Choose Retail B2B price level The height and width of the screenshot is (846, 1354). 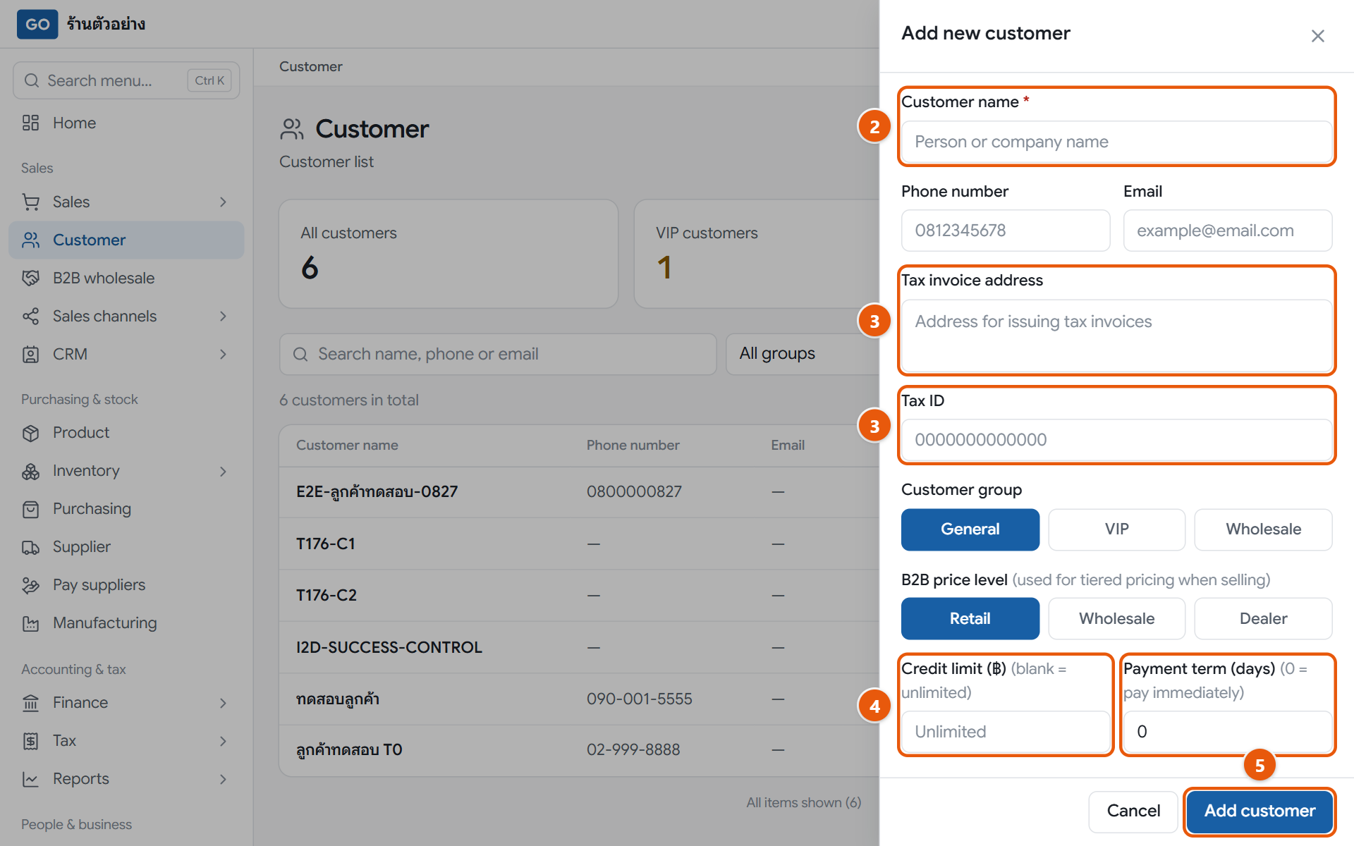[x=970, y=618]
